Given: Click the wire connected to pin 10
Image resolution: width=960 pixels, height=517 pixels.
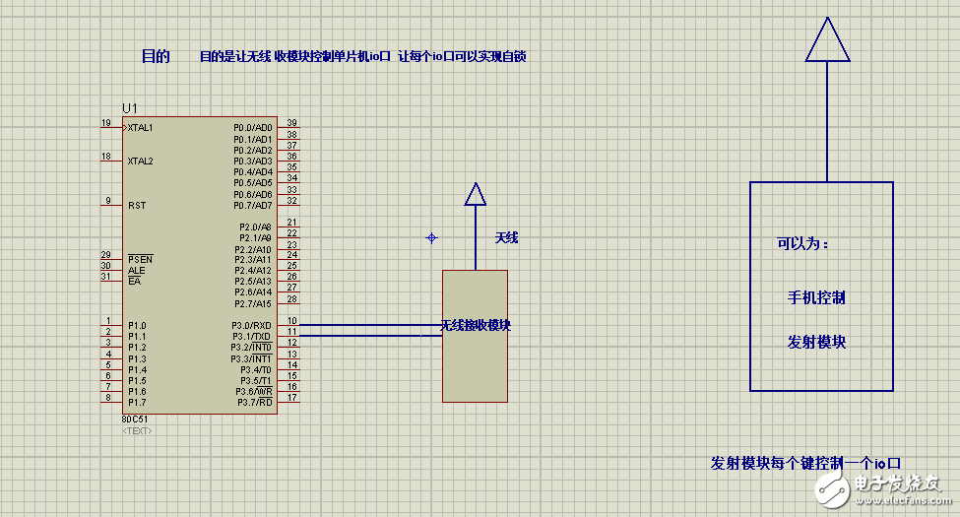Looking at the screenshot, I should coord(370,325).
